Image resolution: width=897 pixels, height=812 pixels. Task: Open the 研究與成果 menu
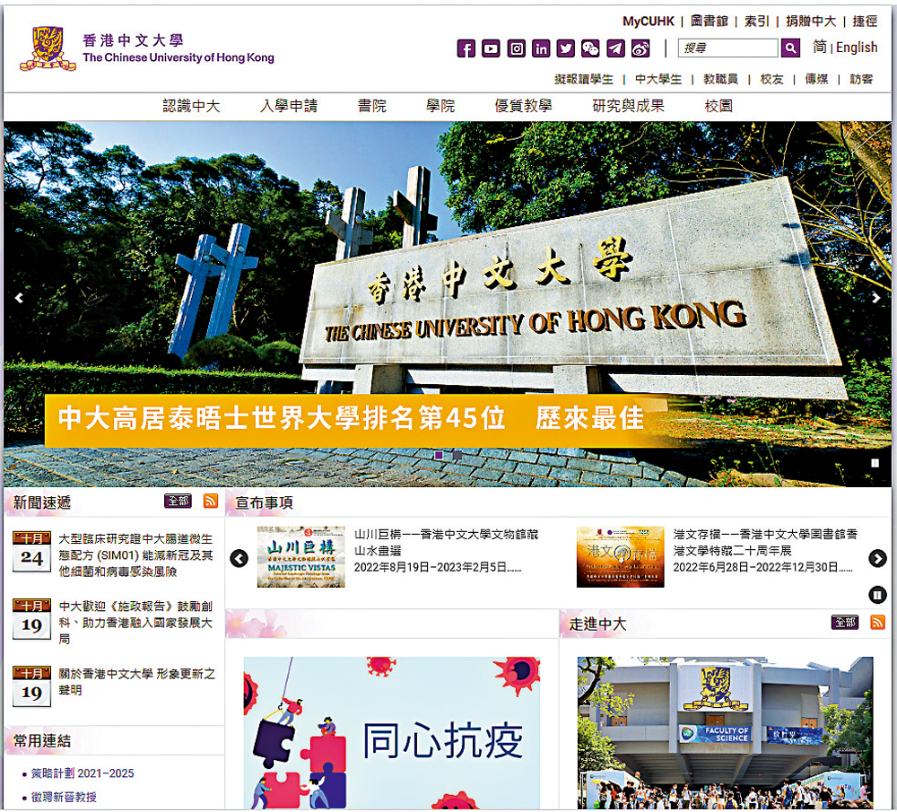(x=628, y=106)
